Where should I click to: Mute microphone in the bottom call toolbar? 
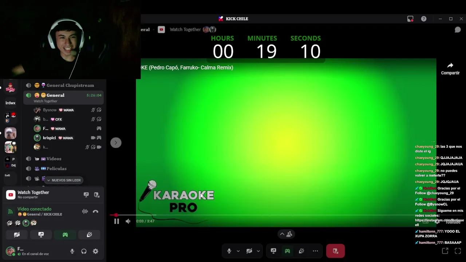point(229,251)
